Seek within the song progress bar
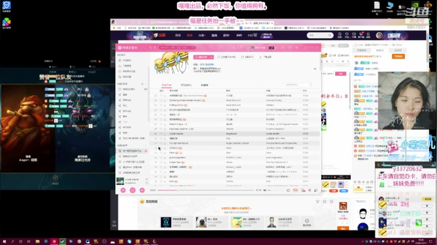 click(x=206, y=190)
